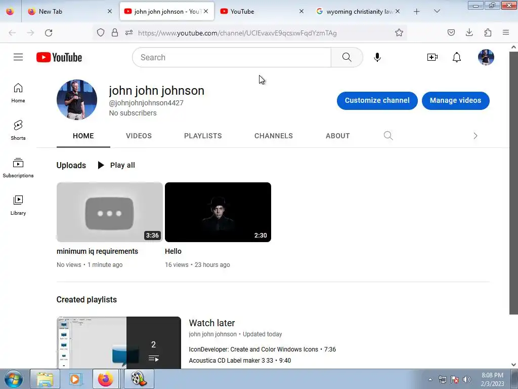Click Acoustica CD Label maker 3 33
The width and height of the screenshot is (518, 389).
pyautogui.click(x=231, y=361)
